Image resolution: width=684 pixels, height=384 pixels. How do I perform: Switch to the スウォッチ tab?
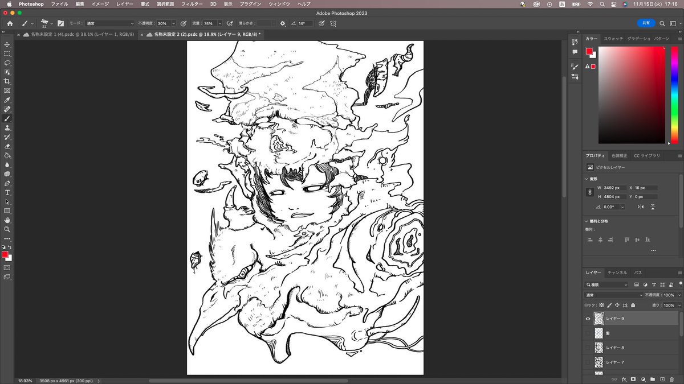click(613, 39)
